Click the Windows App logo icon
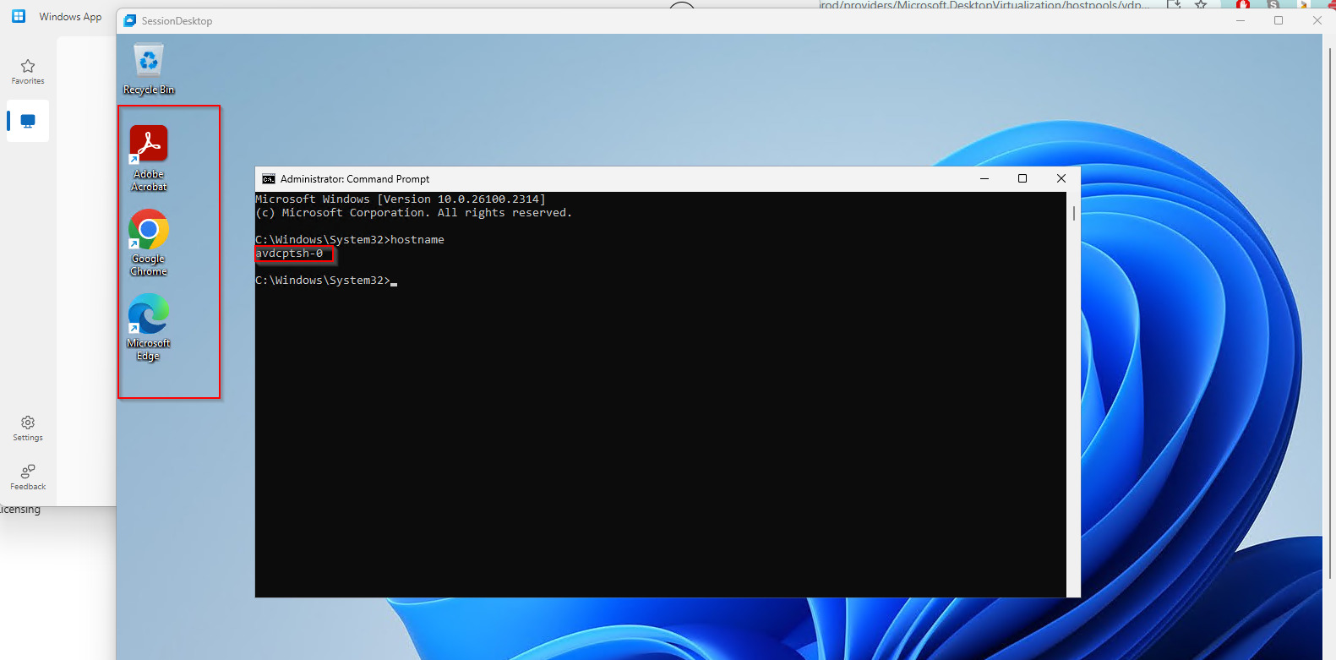 tap(19, 16)
